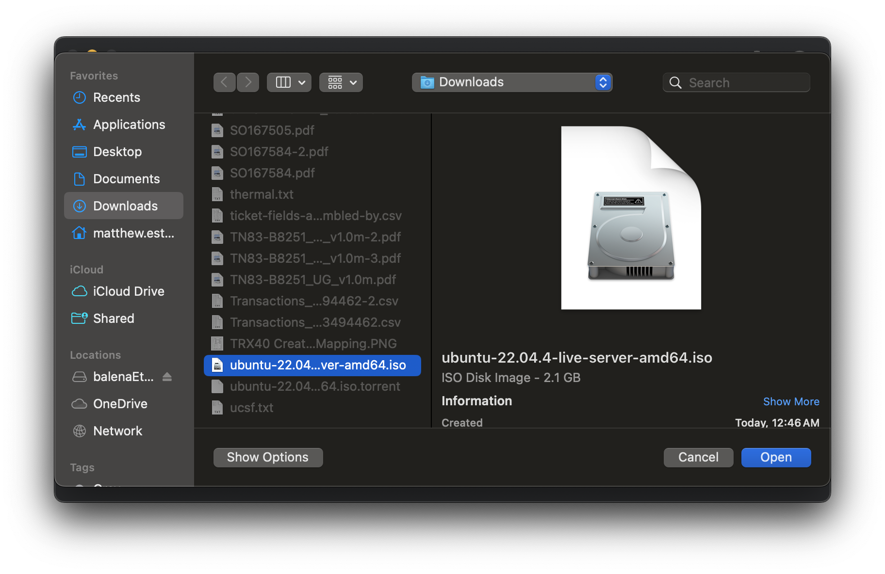
Task: Open the Shared folder in sidebar
Action: (114, 319)
